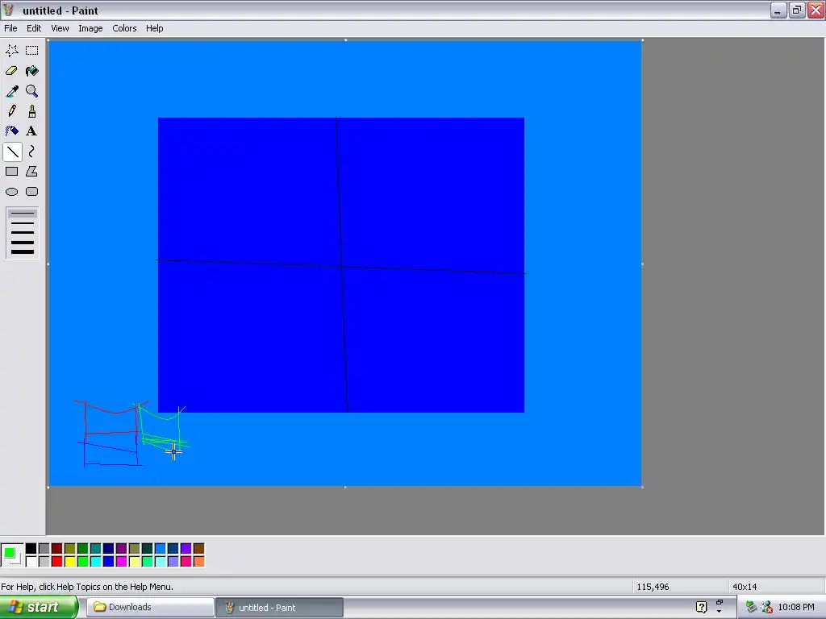Choose the yellow palette swatch

click(x=69, y=562)
